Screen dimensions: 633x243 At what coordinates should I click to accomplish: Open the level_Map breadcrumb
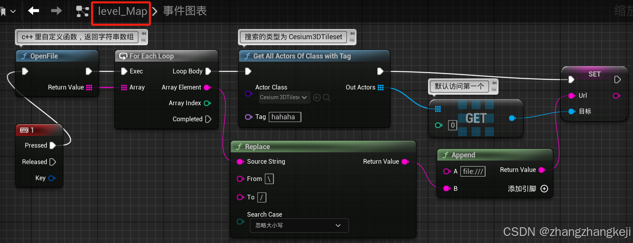122,11
